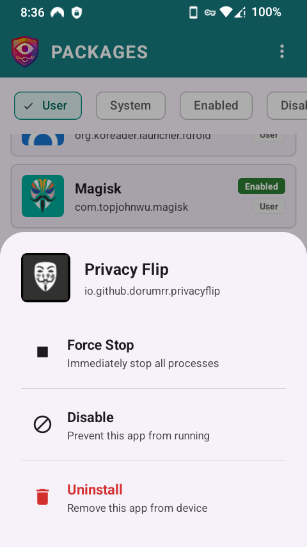Screen dimensions: 307x547
Task: Toggle the System filter chip
Action: click(x=130, y=106)
